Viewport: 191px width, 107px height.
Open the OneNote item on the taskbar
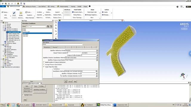tap(40, 105)
